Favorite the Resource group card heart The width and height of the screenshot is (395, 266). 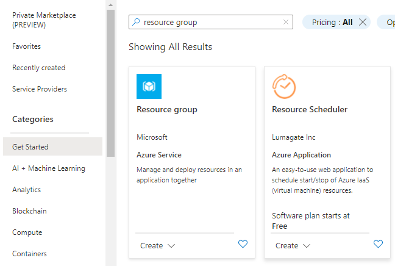click(x=243, y=244)
